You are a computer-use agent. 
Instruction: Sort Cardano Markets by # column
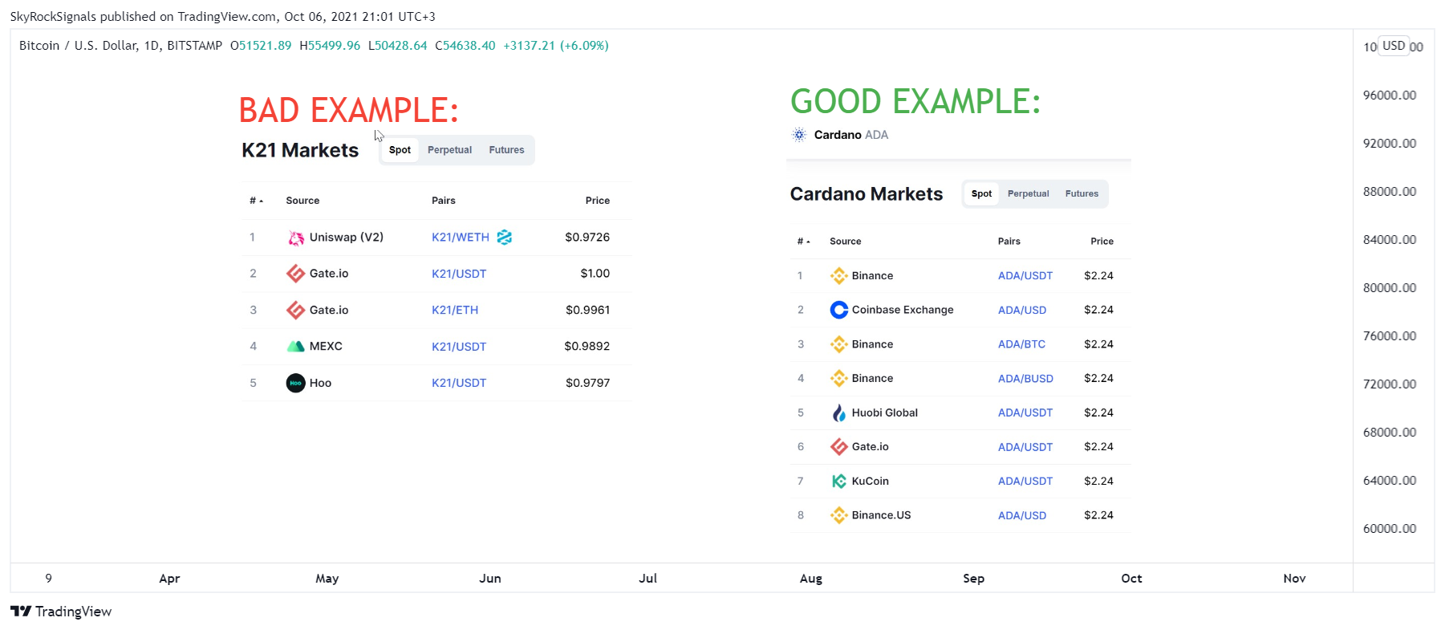point(803,242)
